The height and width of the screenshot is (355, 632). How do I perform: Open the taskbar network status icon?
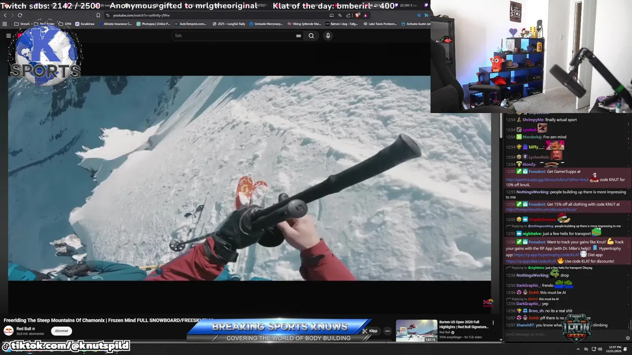(593, 349)
